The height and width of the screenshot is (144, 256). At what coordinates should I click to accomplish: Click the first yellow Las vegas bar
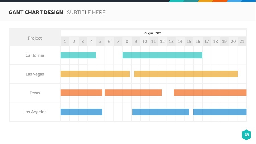tap(95, 74)
